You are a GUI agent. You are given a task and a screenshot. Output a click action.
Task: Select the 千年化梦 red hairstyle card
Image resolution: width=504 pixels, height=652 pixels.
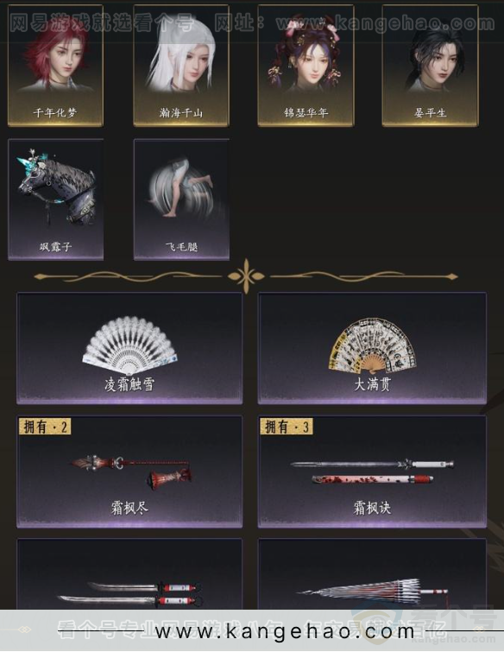point(55,66)
